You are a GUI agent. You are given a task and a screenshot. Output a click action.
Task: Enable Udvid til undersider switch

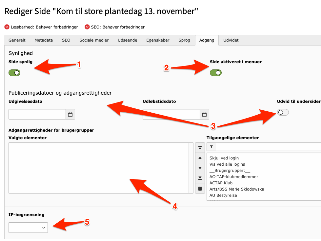pos(283,112)
